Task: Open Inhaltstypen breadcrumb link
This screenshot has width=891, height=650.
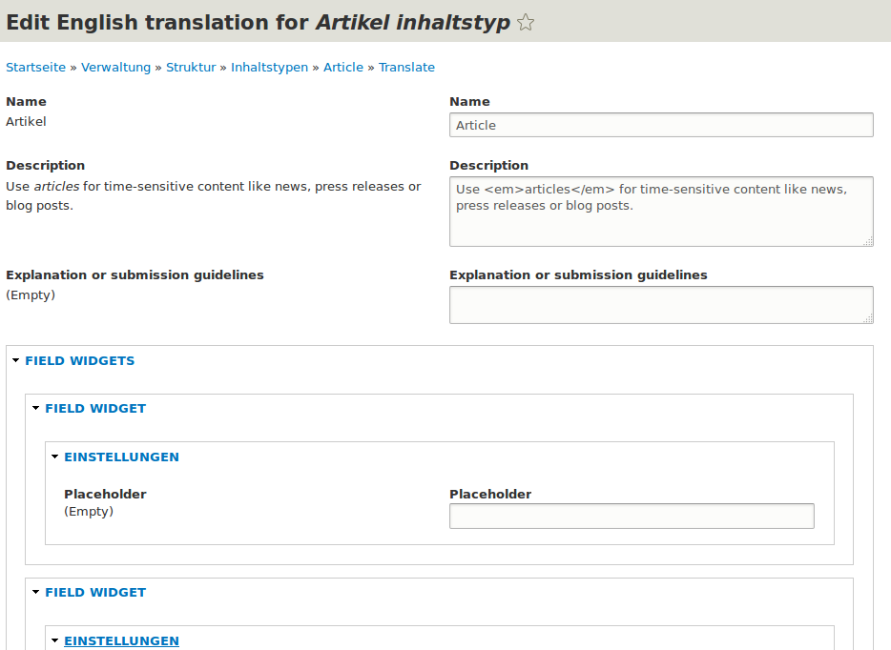Action: coord(269,68)
